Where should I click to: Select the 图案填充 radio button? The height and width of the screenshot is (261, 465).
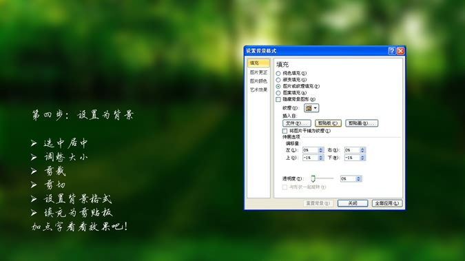[278, 93]
